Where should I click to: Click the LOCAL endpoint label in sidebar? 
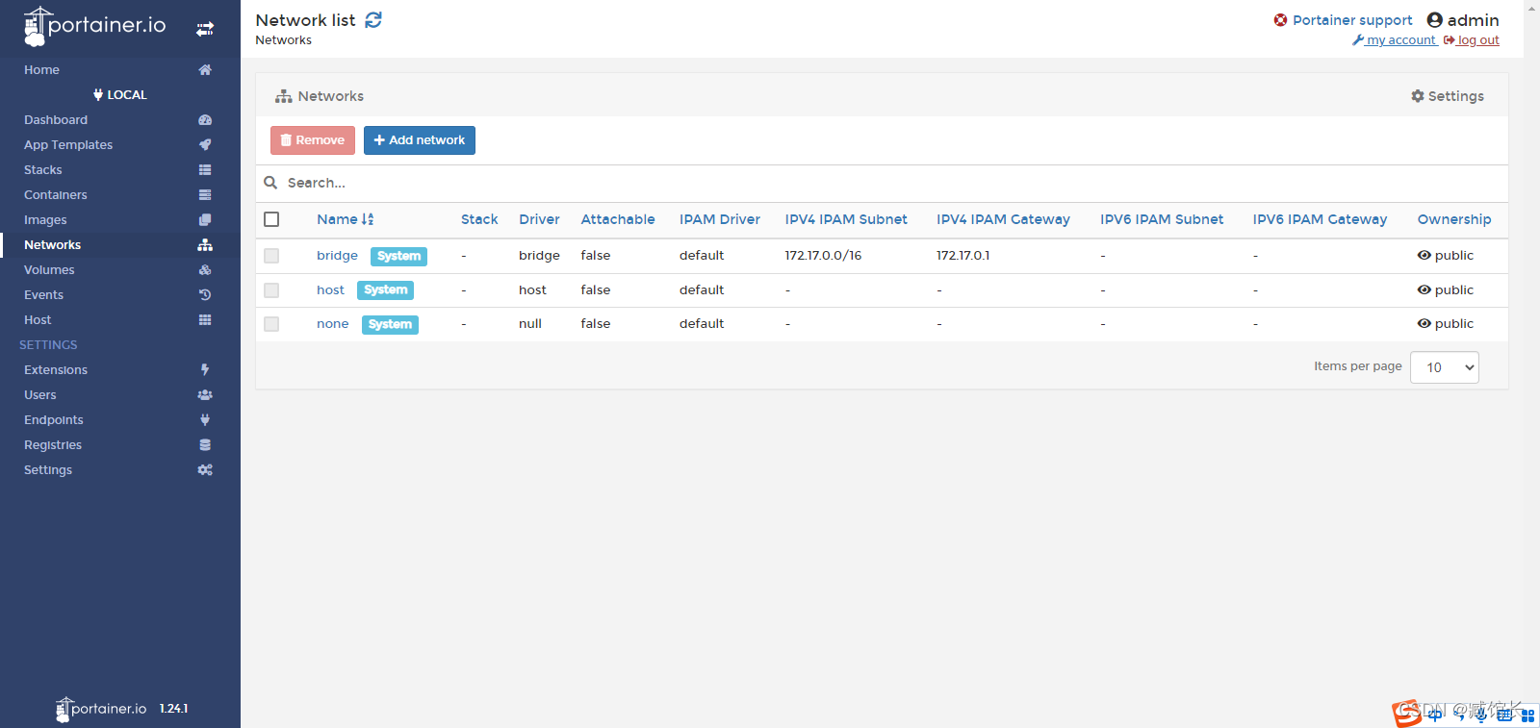tap(120, 94)
